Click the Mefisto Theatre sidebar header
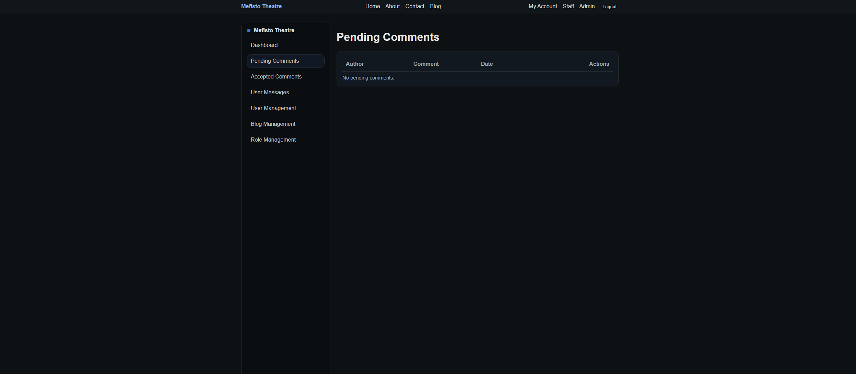Screen dimensions: 856x374 [x=273, y=30]
